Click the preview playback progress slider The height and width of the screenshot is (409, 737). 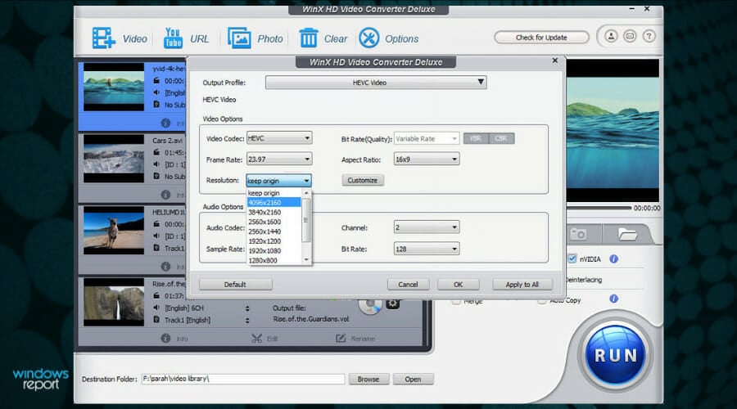(599, 208)
